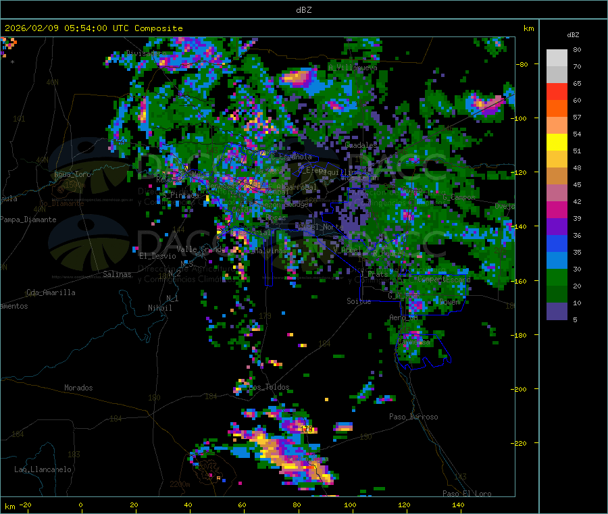Click the '120' x-axis tick label
608x514 pixels.
click(x=404, y=505)
